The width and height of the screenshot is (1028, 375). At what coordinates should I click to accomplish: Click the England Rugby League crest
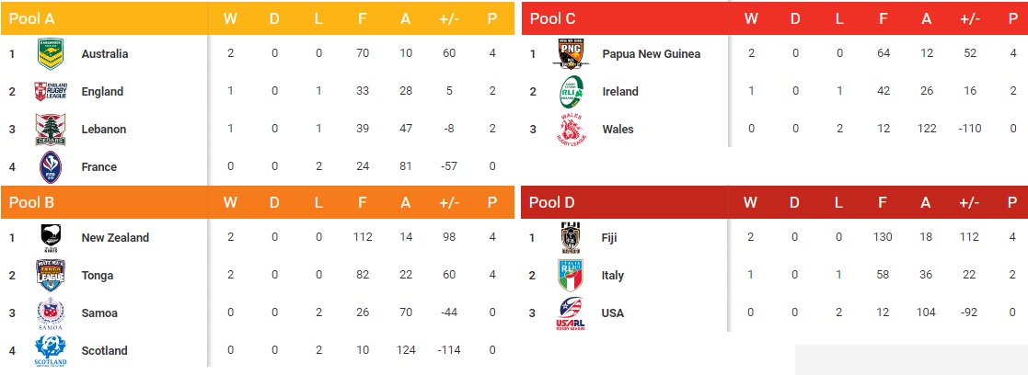(50, 91)
